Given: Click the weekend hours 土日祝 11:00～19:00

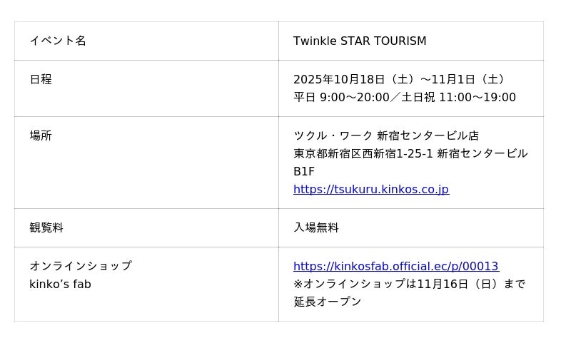Looking at the screenshot, I should click(x=458, y=98).
